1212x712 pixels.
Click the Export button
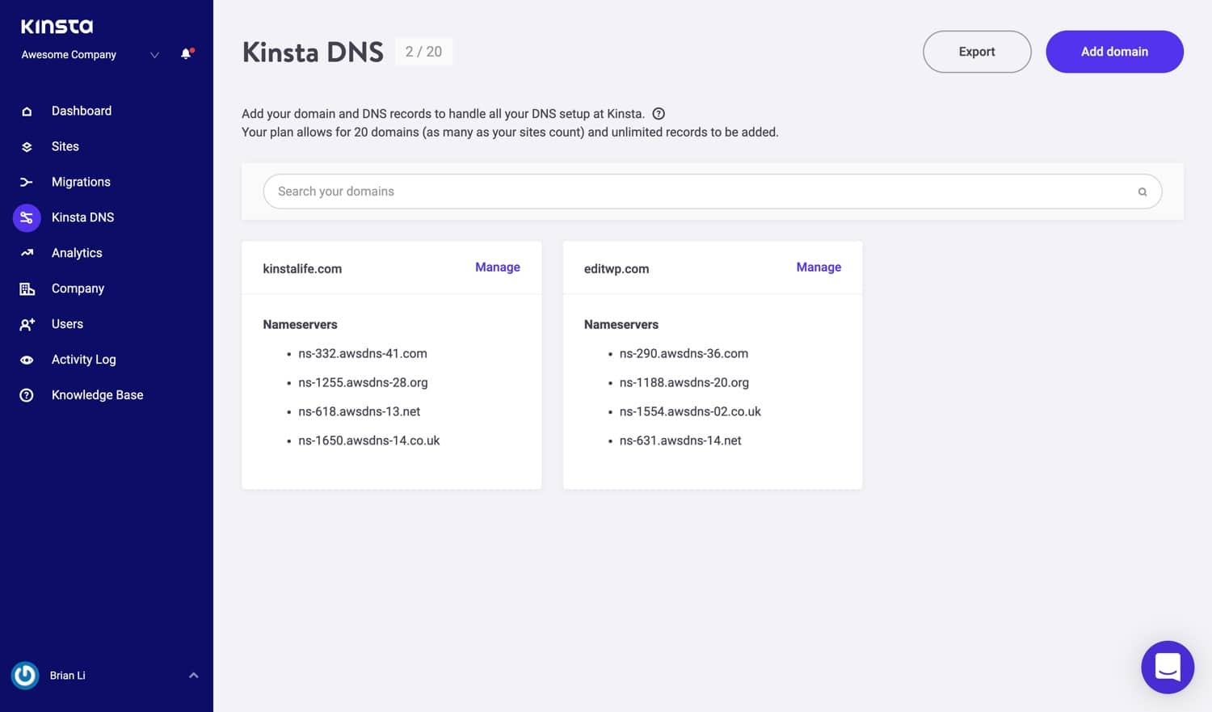(x=976, y=52)
